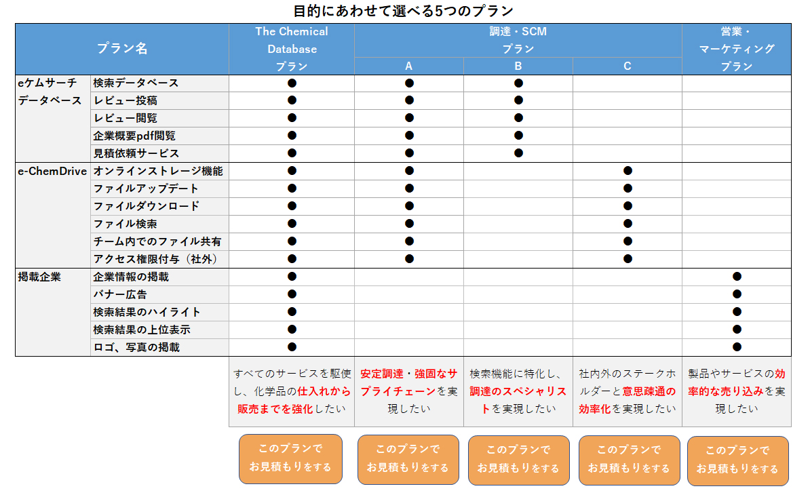
Task: Click the column header C
Action: (627, 66)
